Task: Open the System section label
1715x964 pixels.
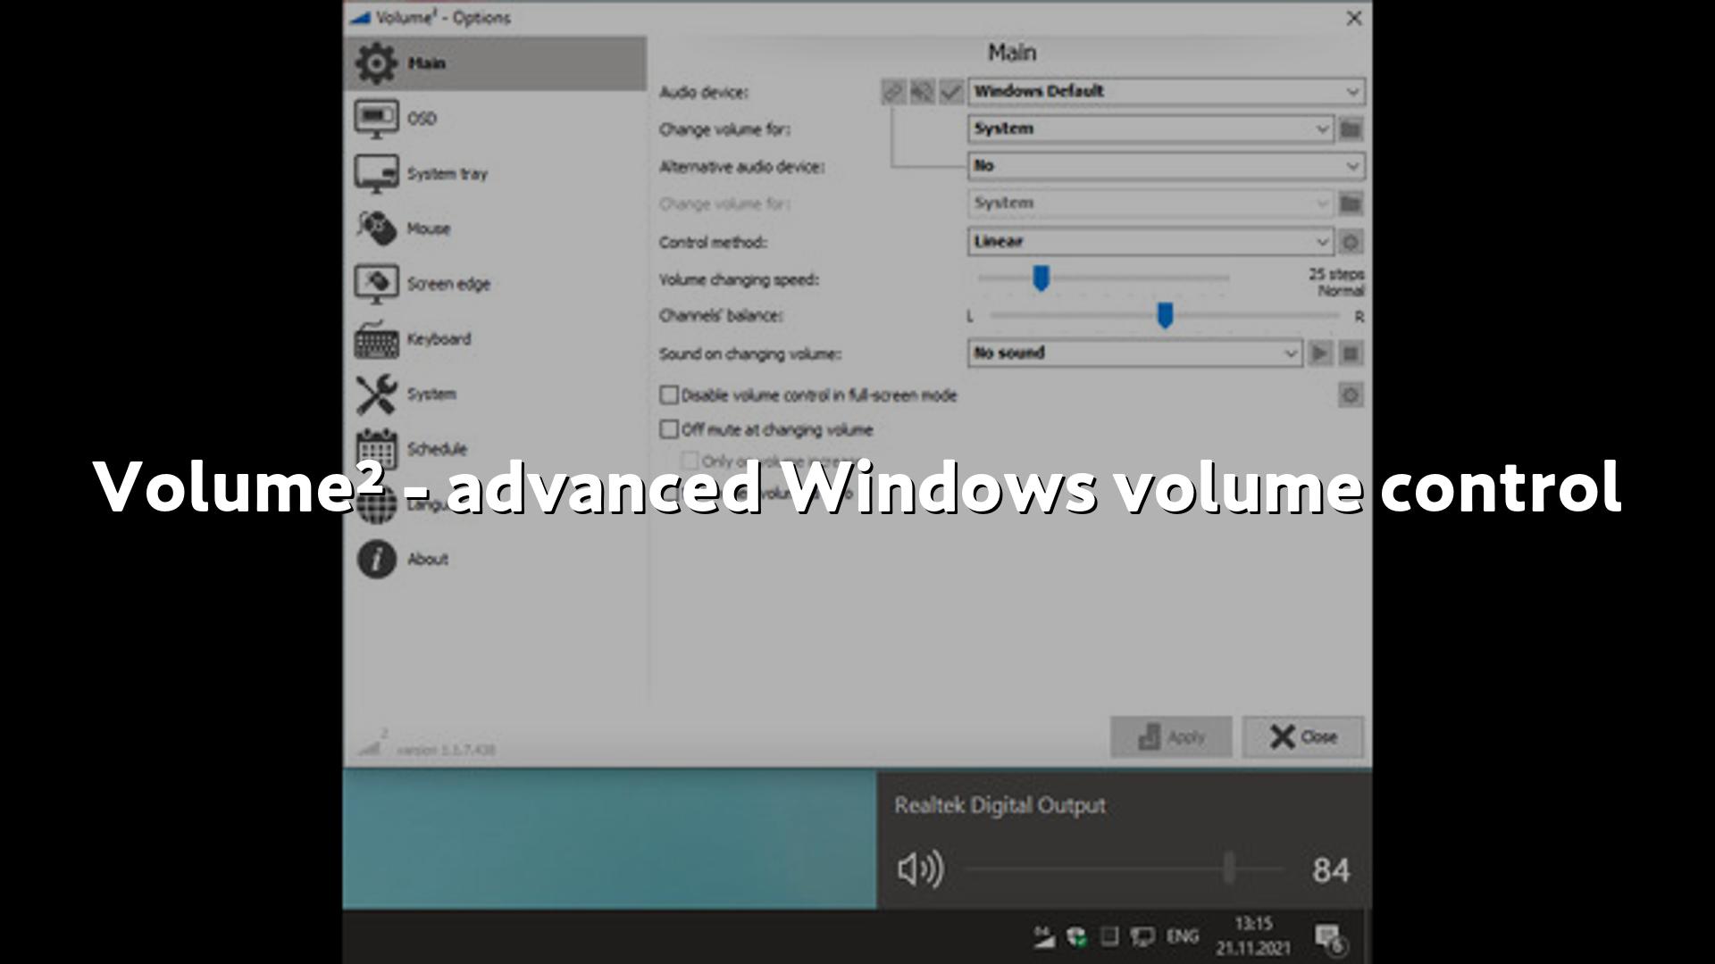Action: pos(431,395)
